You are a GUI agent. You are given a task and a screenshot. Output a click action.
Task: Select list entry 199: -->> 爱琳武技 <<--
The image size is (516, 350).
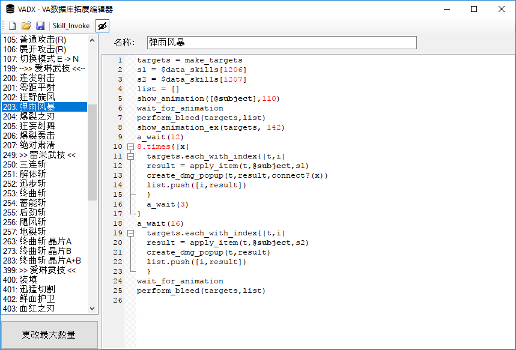coord(44,68)
